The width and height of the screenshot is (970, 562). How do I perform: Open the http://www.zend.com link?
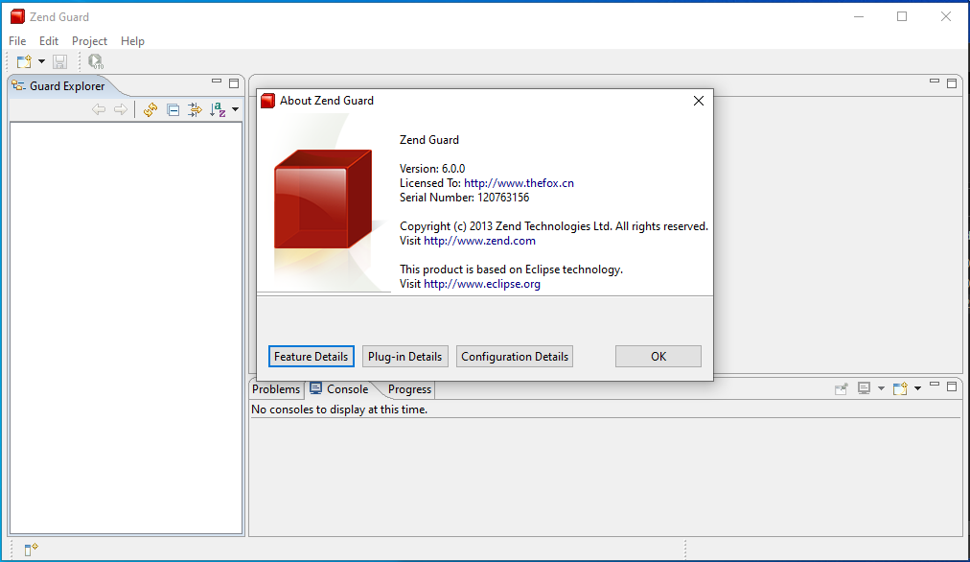(479, 241)
